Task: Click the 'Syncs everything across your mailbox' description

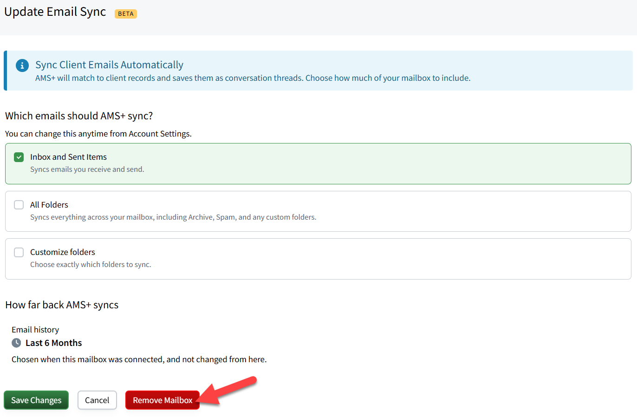Action: click(x=173, y=217)
